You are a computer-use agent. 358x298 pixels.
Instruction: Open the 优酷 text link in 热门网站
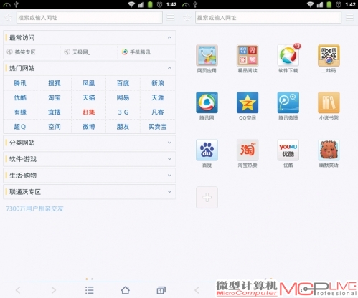tap(20, 97)
